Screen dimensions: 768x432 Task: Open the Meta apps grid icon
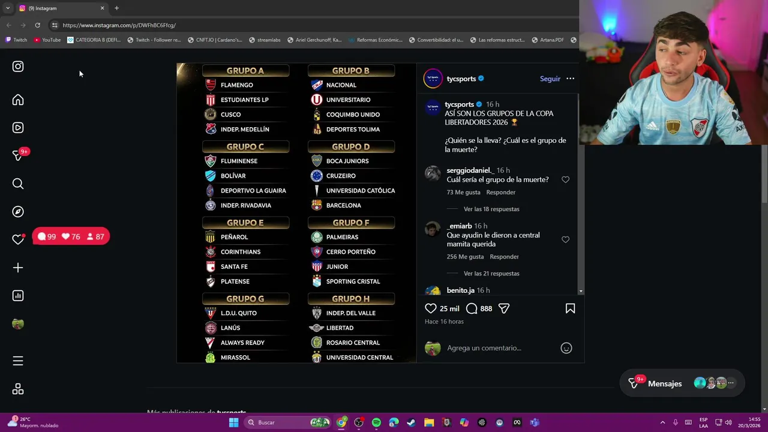point(18,389)
